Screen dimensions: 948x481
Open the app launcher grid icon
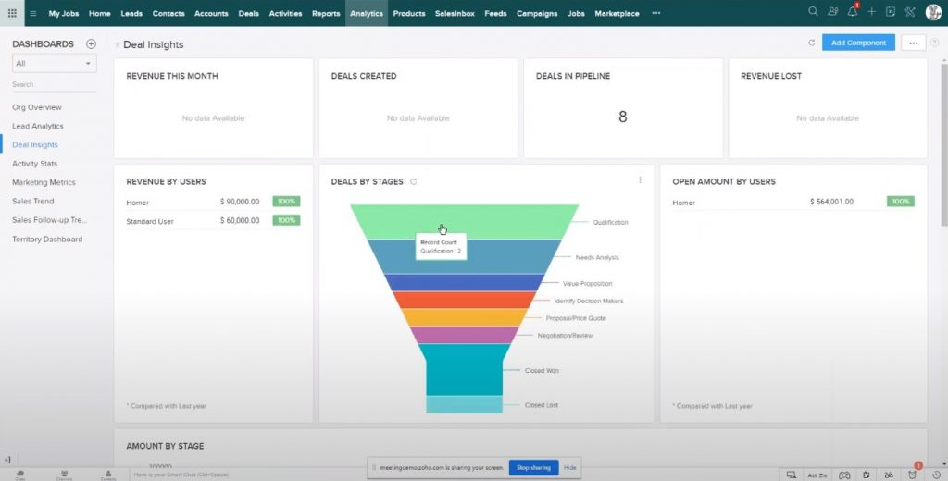pyautogui.click(x=12, y=13)
